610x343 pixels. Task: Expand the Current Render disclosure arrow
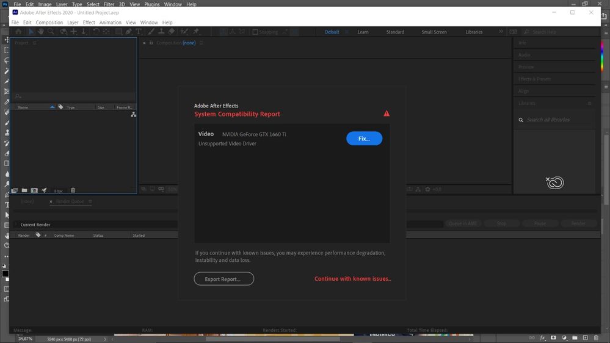(16, 225)
